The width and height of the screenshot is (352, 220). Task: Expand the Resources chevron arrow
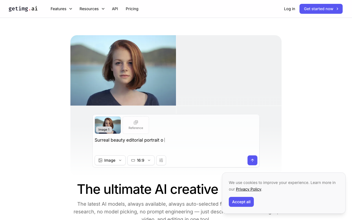[103, 9]
